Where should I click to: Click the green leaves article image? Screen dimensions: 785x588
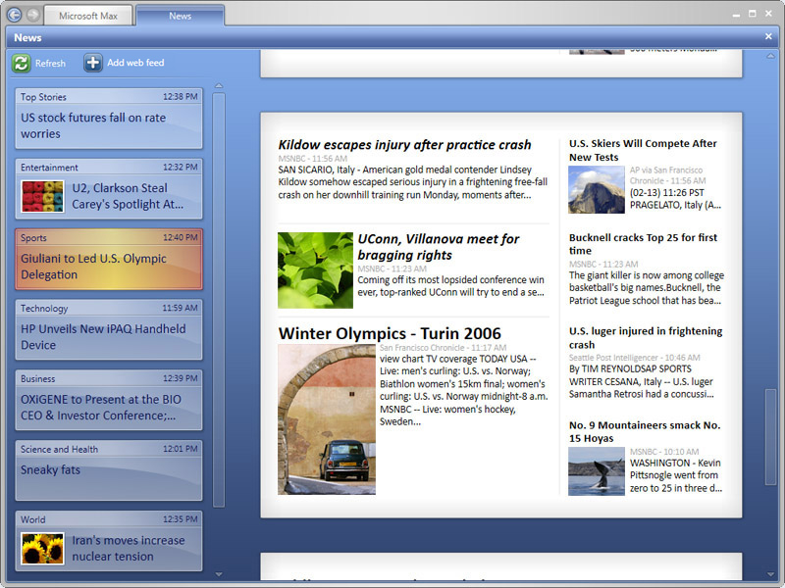[x=315, y=270]
